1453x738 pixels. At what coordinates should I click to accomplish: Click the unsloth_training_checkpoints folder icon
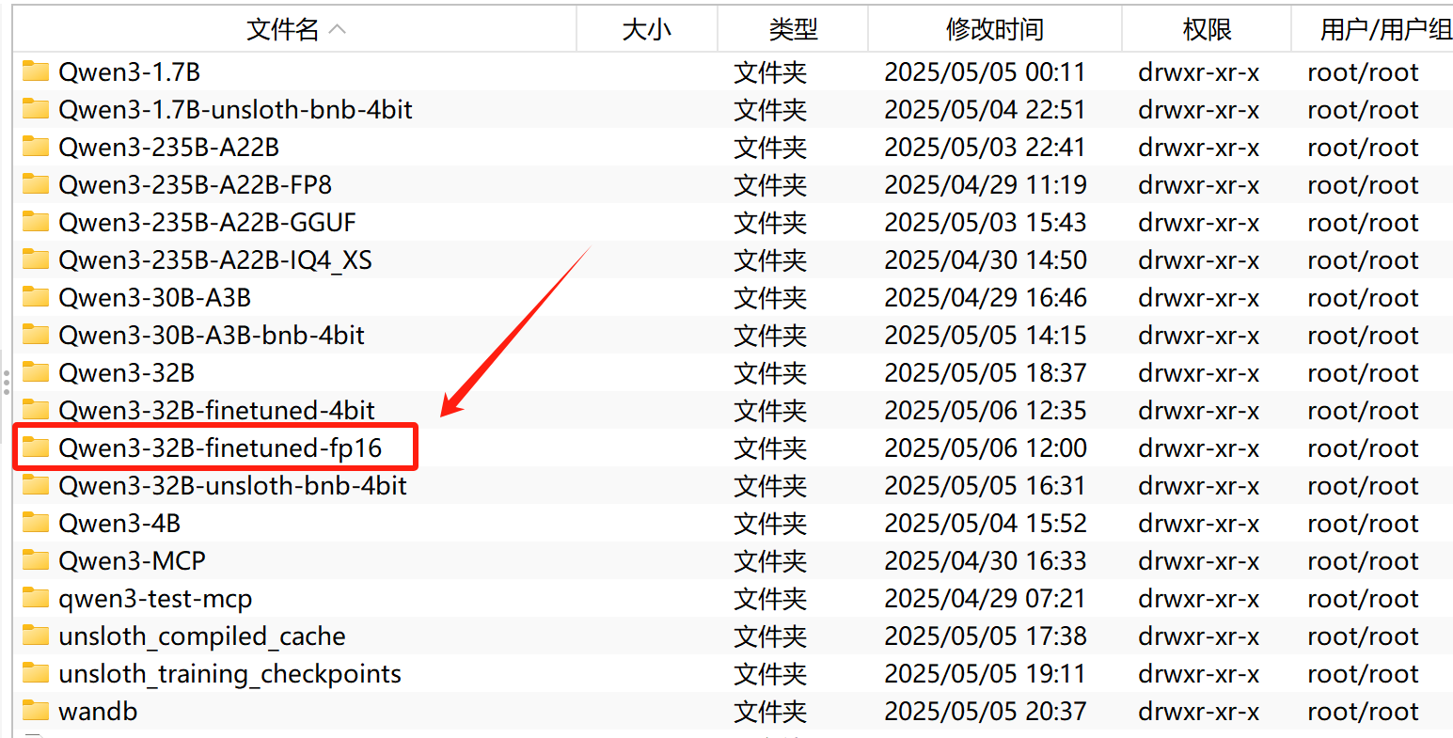(36, 673)
